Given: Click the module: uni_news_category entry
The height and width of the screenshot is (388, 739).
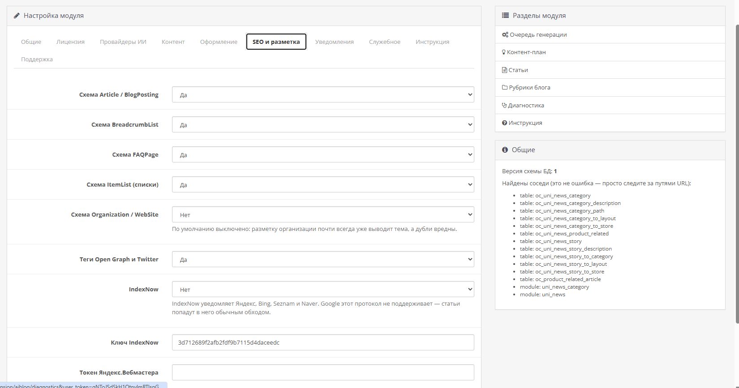Looking at the screenshot, I should pos(554,287).
